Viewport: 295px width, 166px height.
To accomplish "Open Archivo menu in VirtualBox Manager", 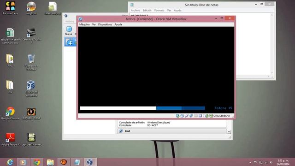I will coord(70,22).
